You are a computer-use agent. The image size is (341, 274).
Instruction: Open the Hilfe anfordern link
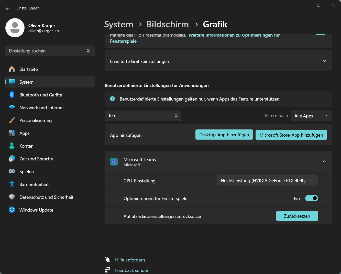click(x=130, y=260)
